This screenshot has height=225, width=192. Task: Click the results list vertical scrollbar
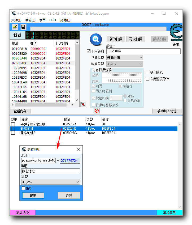click(x=77, y=67)
